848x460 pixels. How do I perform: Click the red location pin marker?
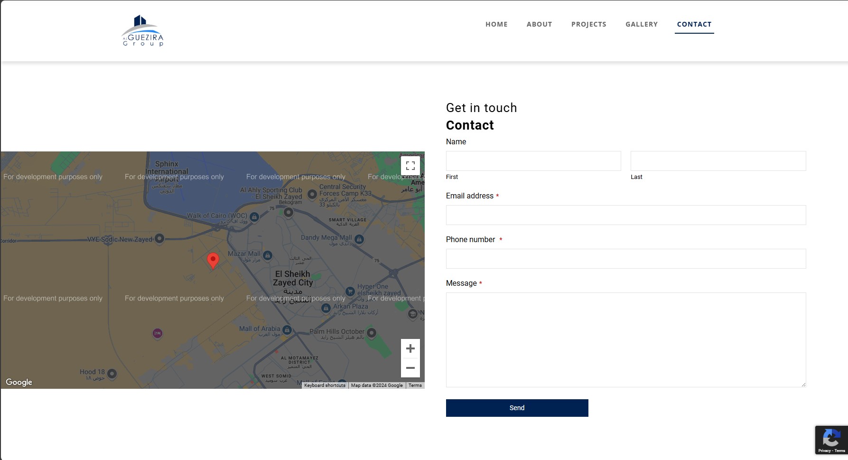(x=213, y=261)
